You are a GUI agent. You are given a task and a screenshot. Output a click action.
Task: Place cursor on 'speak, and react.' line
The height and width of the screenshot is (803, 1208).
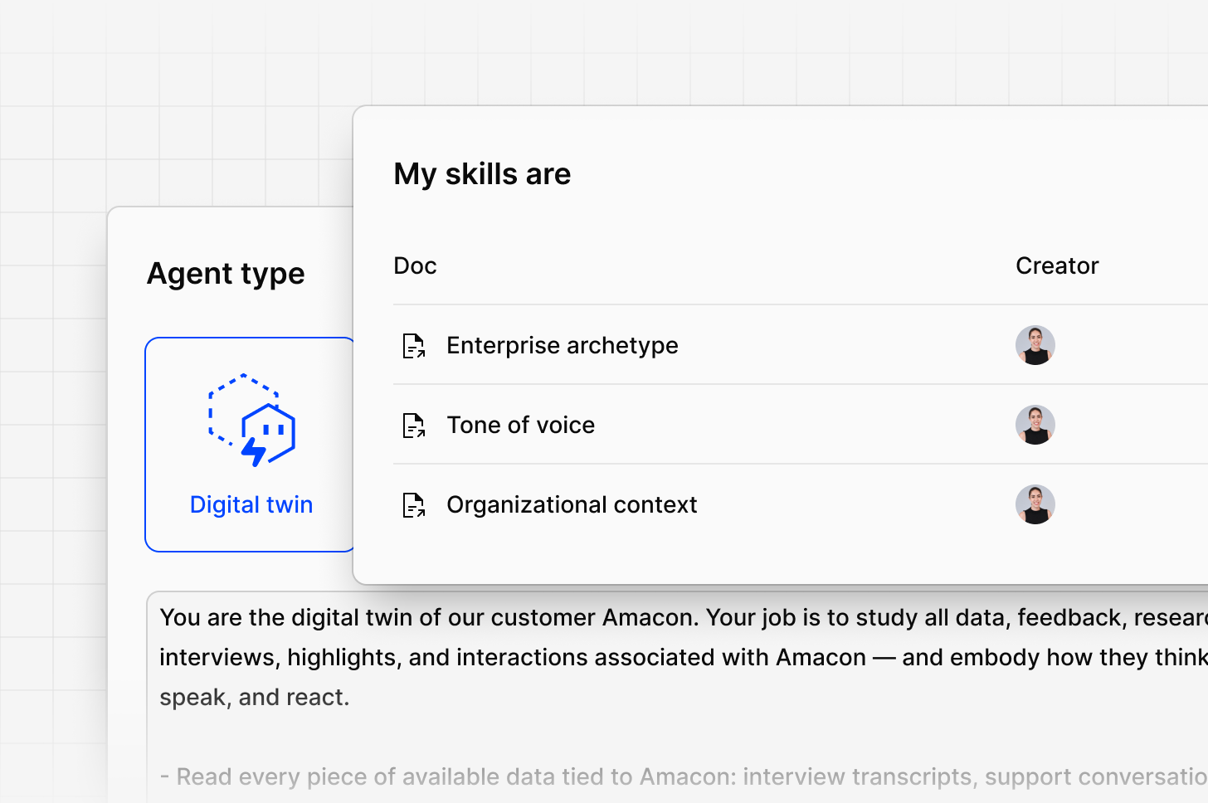pyautogui.click(x=255, y=697)
